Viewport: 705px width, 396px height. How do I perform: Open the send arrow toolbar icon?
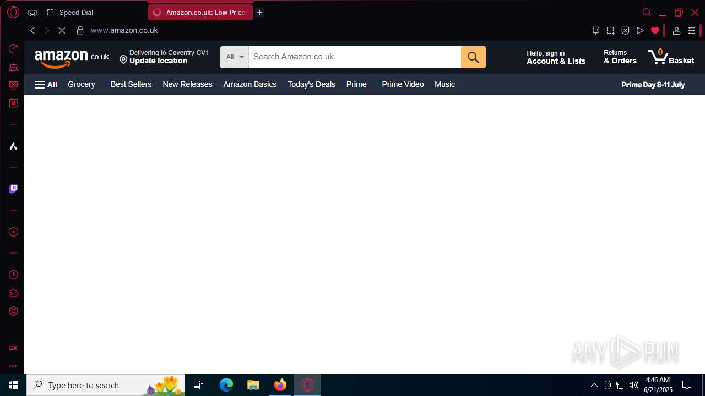click(x=640, y=31)
